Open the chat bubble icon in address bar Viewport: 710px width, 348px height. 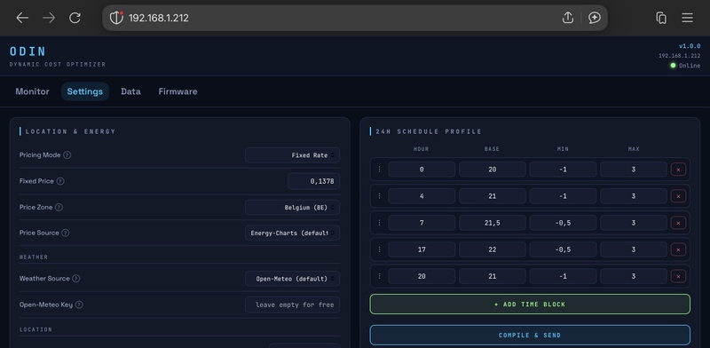594,18
